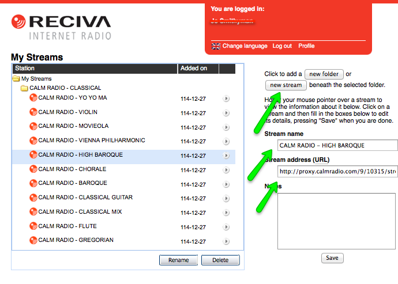Click the Reciva Internet Radio logo
This screenshot has height=284, width=398.
61,28
